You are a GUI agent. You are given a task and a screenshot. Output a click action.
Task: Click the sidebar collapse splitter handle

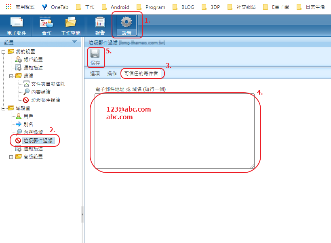point(82,214)
